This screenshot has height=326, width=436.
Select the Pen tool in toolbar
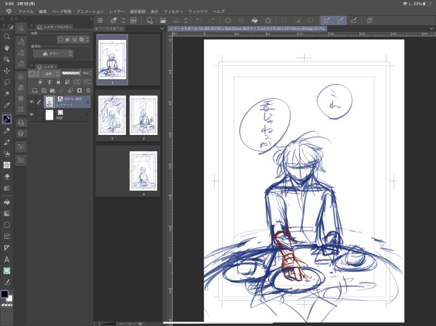[7, 119]
